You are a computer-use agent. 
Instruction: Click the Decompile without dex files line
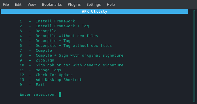click(x=59, y=36)
